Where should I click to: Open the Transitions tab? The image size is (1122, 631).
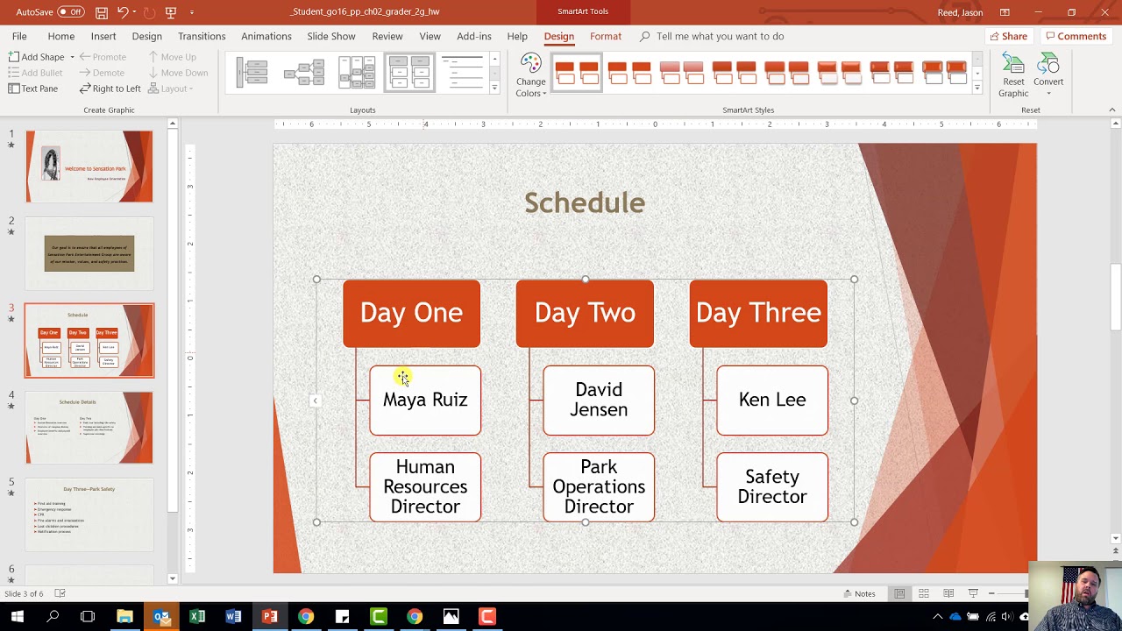202,36
